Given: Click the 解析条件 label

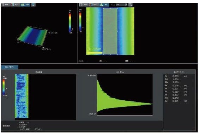Looking at the screenshot, I should coord(6,126).
